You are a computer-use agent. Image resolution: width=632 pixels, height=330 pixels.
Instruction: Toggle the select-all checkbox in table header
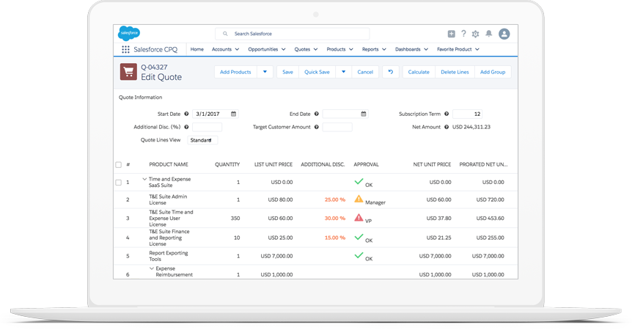point(119,165)
